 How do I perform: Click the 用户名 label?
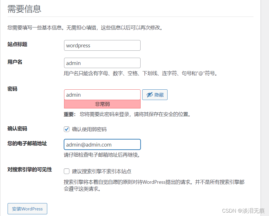click(x=15, y=62)
